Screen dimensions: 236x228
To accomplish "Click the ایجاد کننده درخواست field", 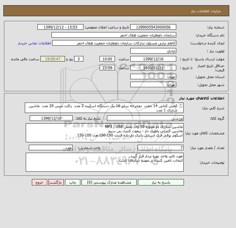I will click(114, 43).
